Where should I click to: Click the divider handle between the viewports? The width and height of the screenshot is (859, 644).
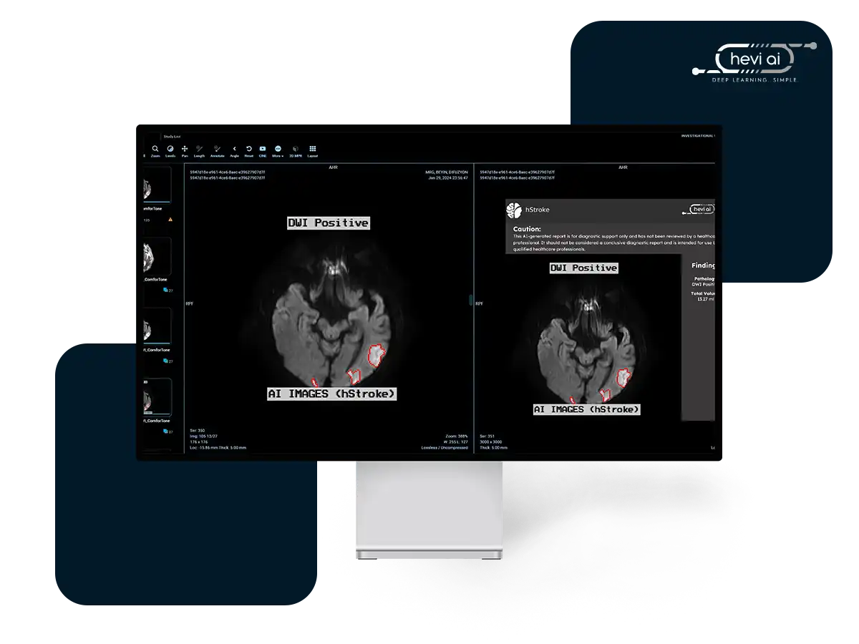click(x=471, y=301)
